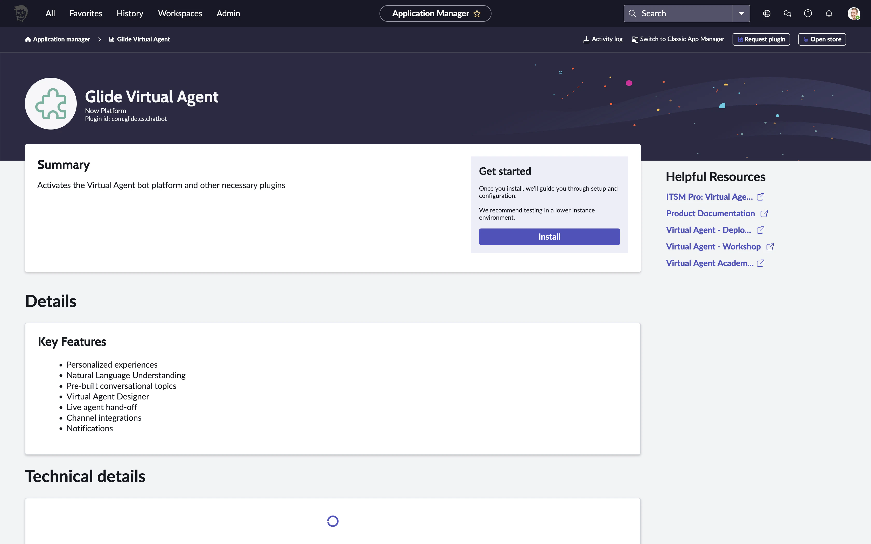Click the search magnifier icon

(632, 14)
